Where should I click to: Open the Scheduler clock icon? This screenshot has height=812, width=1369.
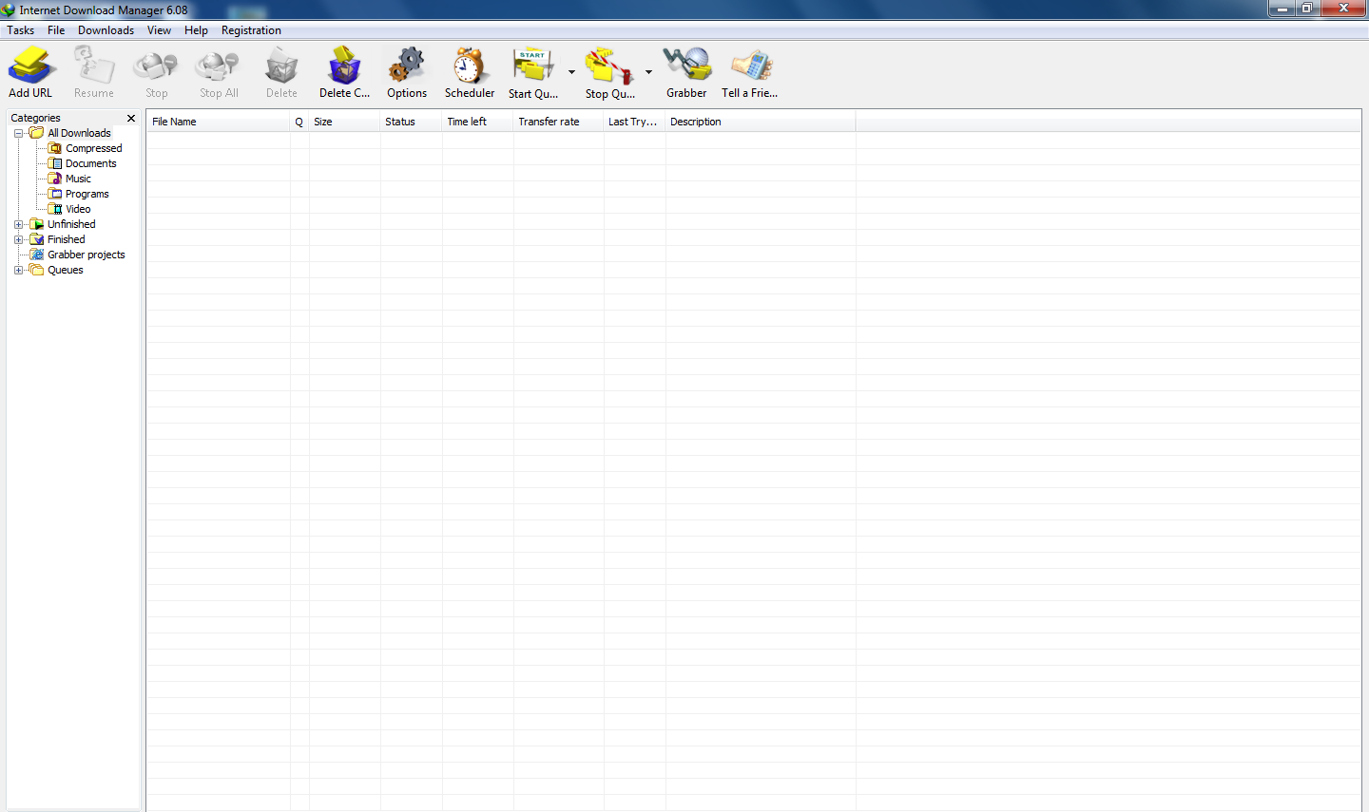469,66
